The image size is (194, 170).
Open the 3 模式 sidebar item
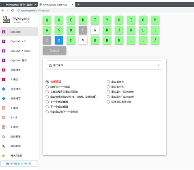pos(19,108)
